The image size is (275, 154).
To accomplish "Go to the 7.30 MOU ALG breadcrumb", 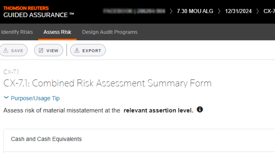I will [x=195, y=11].
